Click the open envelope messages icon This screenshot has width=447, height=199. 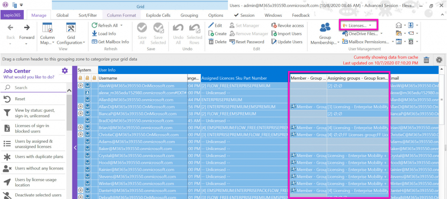tap(398, 26)
